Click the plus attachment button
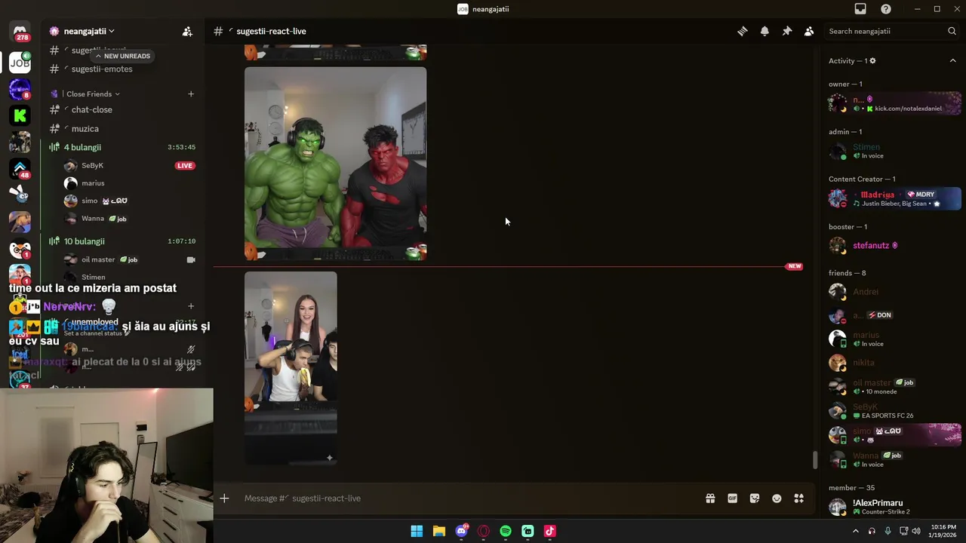The width and height of the screenshot is (966, 543). coord(224,499)
